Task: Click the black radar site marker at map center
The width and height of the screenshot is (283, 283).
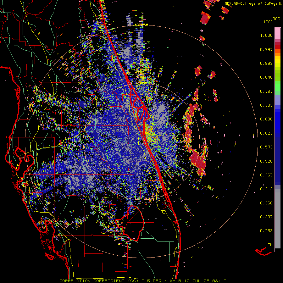Action: 142,142
